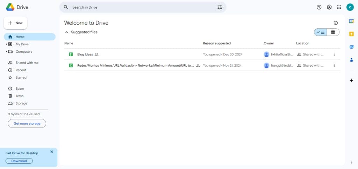Click the Location column header
This screenshot has width=358, height=169.
click(x=303, y=43)
